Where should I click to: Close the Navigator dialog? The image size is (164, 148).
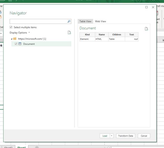click(x=153, y=7)
